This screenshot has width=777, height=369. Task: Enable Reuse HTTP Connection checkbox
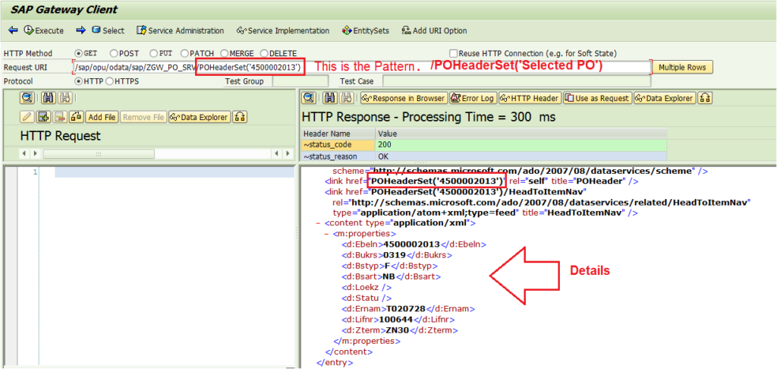(453, 53)
